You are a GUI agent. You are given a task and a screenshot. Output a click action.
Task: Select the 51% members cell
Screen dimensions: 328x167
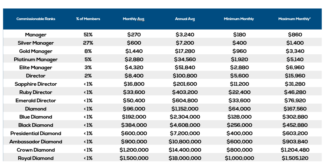pyautogui.click(x=88, y=35)
